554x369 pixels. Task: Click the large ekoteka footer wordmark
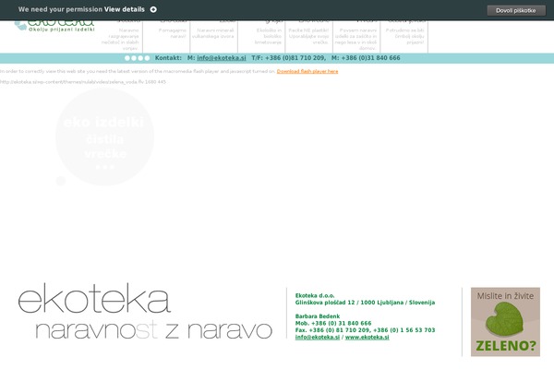tap(94, 298)
